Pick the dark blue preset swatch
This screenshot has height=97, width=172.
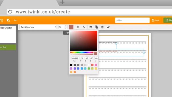point(78,68)
